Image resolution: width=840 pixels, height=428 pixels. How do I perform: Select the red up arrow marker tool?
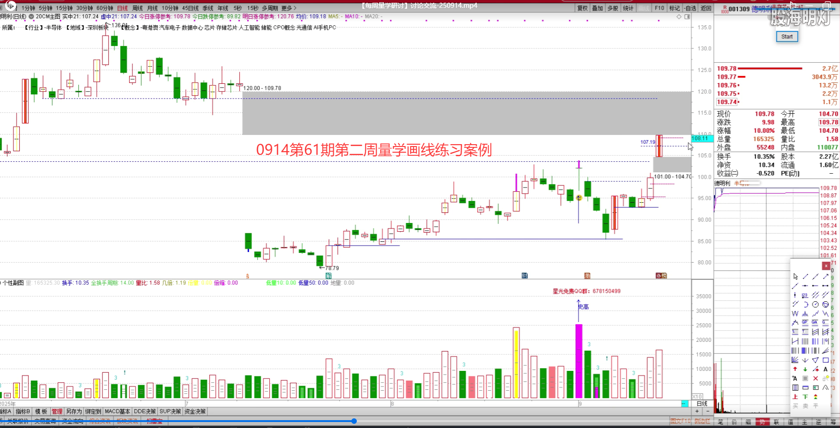[795, 369]
